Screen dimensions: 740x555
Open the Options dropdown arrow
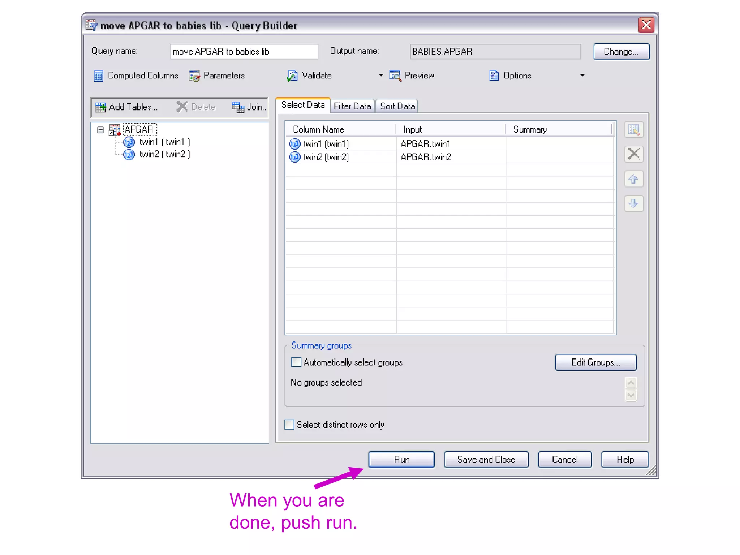582,75
